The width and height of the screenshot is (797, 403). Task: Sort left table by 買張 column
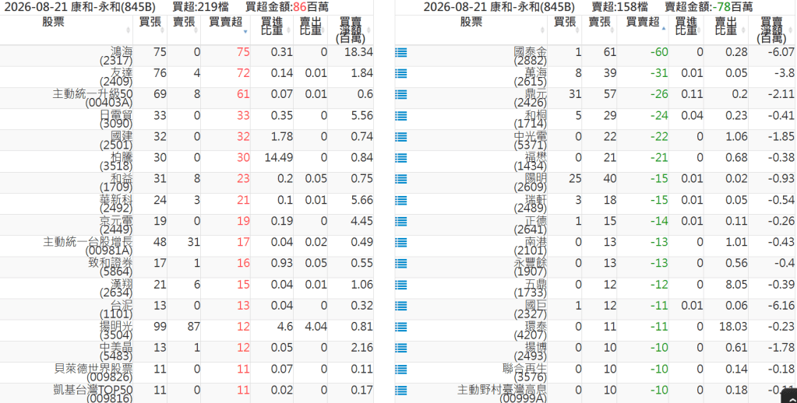pos(150,30)
